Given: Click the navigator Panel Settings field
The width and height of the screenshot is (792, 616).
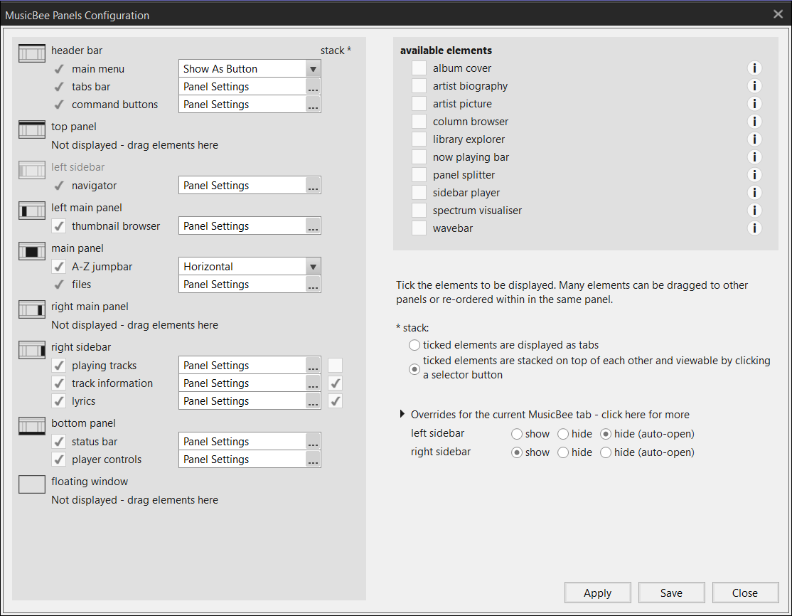Looking at the screenshot, I should tap(250, 186).
